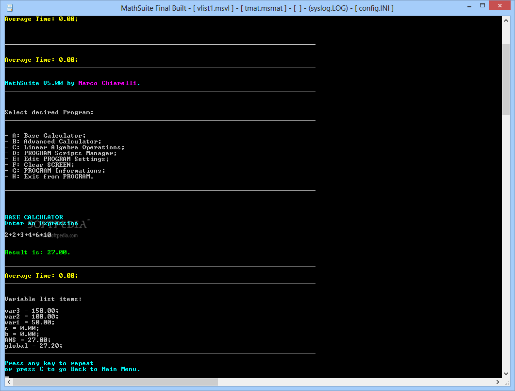Click 'Average Time: 0.00;' below the result
The image size is (515, 391).
[41, 276]
